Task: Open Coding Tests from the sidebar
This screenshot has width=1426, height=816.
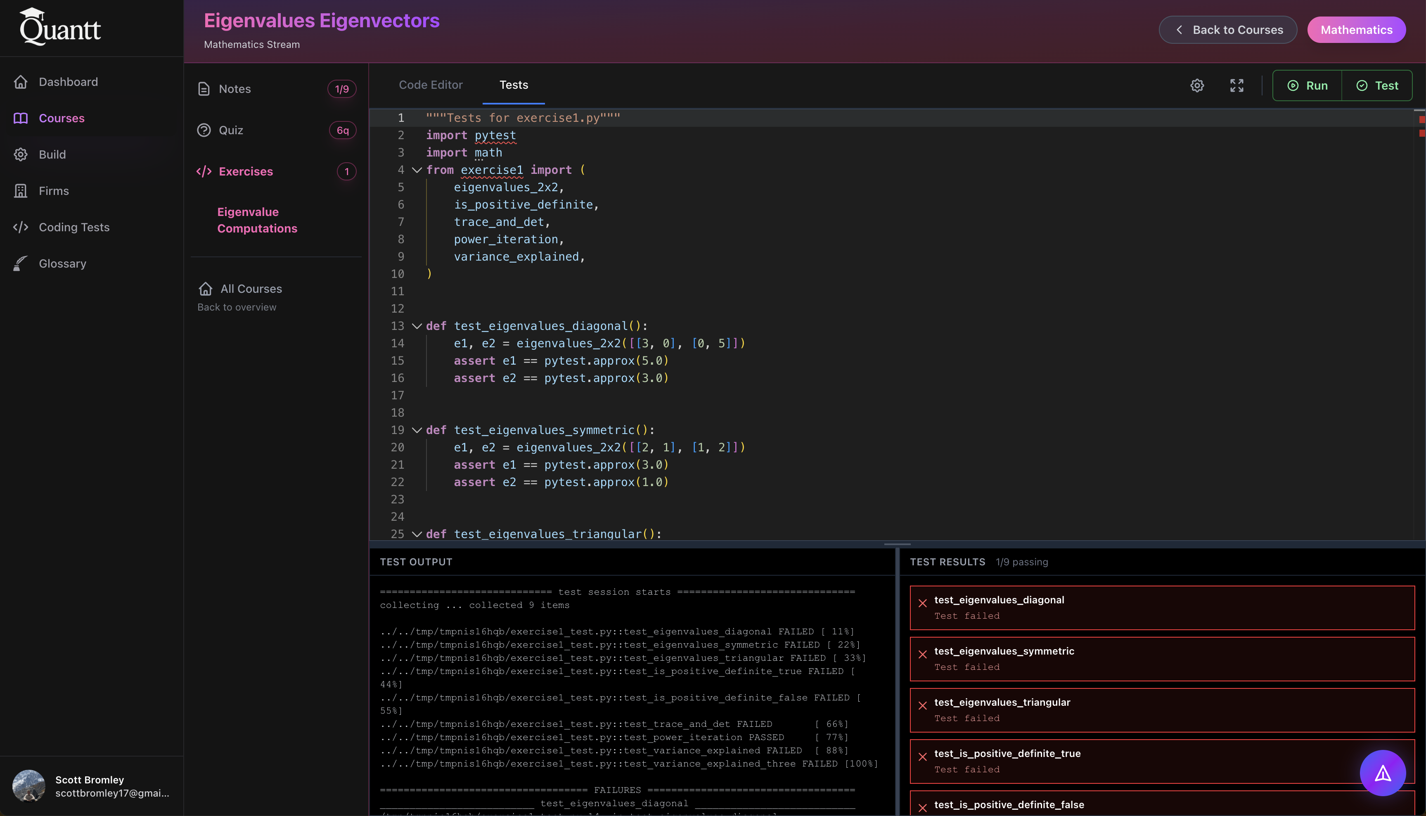Action: coord(74,227)
